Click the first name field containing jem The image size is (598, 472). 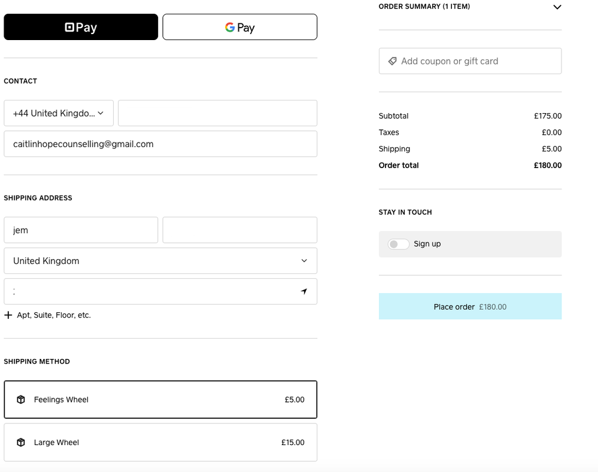point(81,230)
